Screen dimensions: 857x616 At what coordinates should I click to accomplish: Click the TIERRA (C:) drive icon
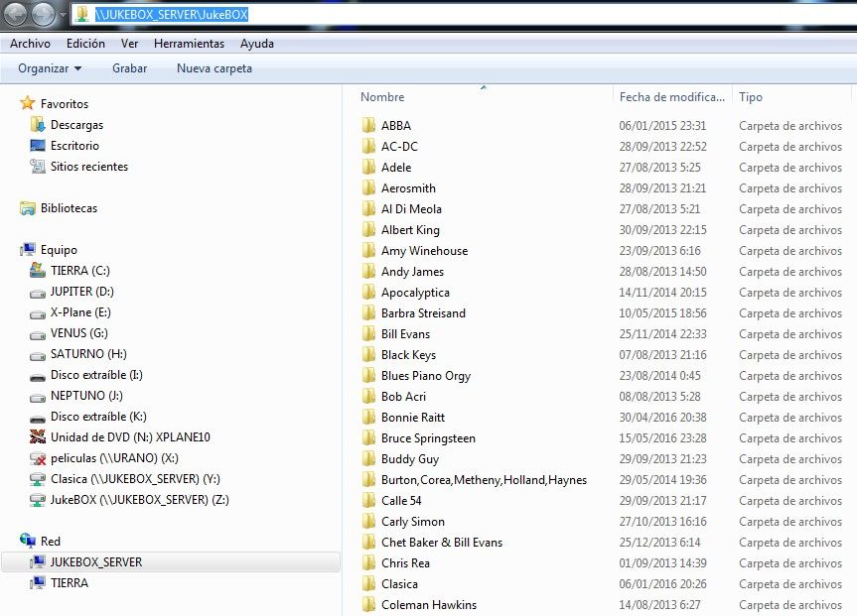click(38, 270)
